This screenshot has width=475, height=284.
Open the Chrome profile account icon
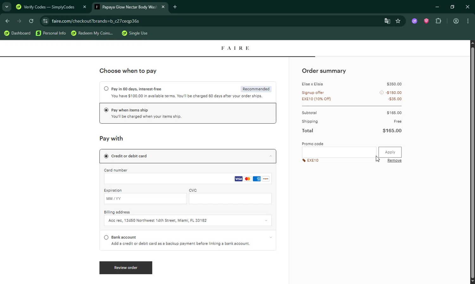coord(456,21)
